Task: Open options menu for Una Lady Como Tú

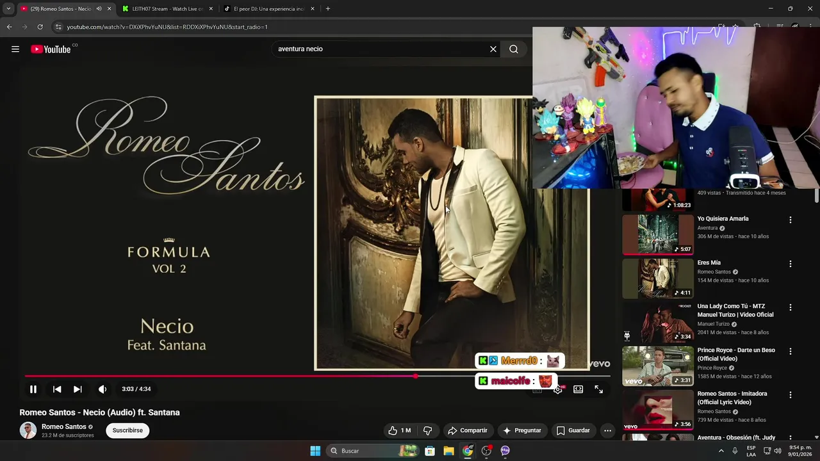Action: click(x=790, y=307)
